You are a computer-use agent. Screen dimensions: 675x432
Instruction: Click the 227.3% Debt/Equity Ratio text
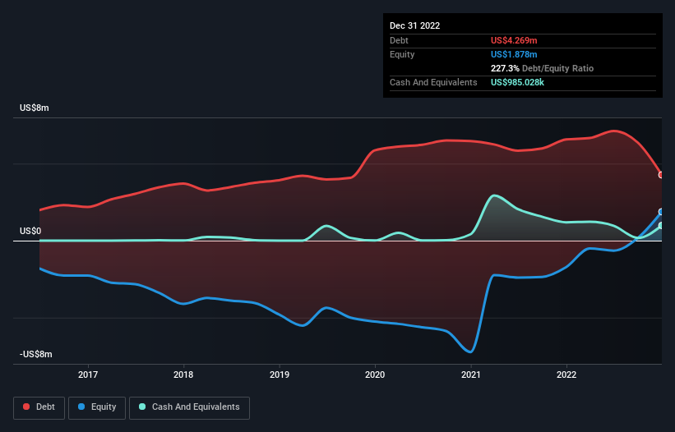(x=542, y=68)
